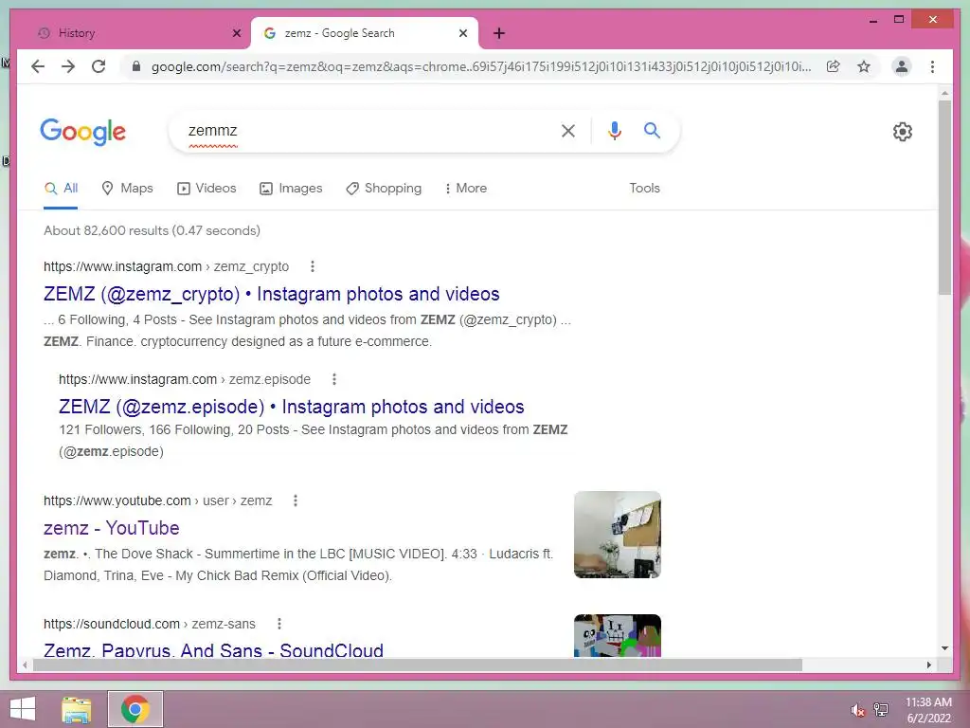Click the instagram.com › zemz_crypto URL text
This screenshot has width=970, height=728.
[x=166, y=266]
